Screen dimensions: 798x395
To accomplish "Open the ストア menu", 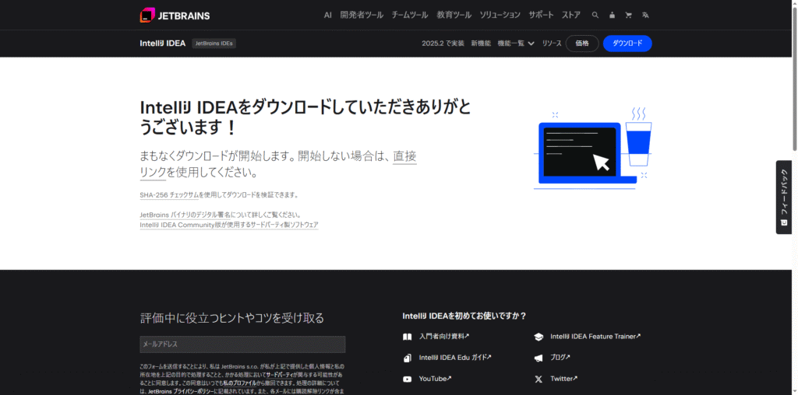I will coord(571,16).
